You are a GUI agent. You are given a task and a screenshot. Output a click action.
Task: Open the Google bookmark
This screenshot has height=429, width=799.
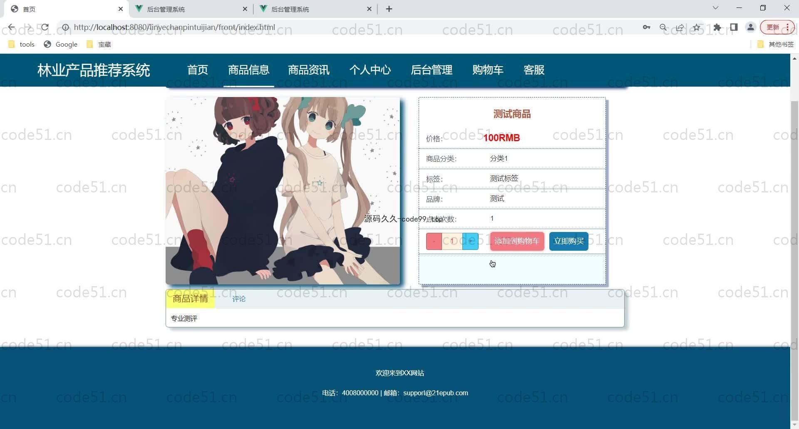(x=61, y=44)
